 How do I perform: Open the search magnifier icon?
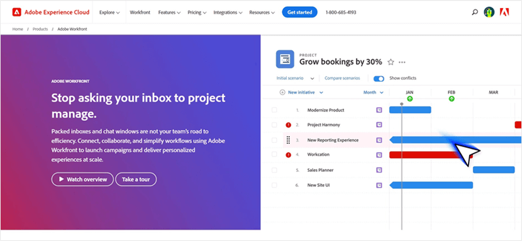pyautogui.click(x=475, y=13)
